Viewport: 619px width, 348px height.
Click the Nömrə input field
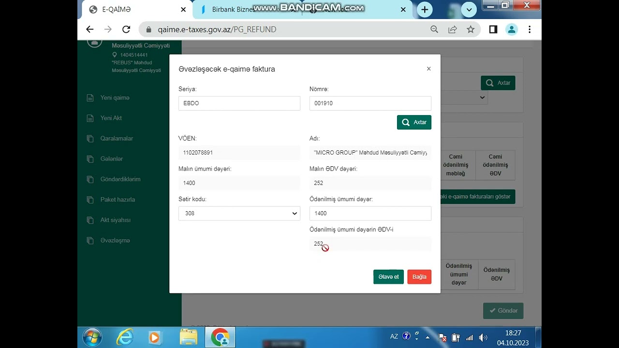point(370,103)
